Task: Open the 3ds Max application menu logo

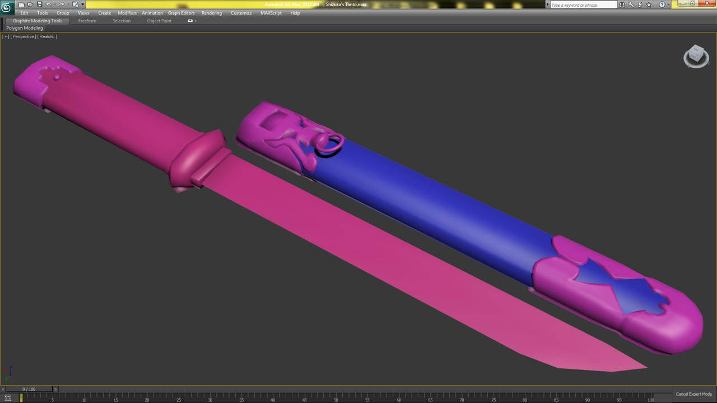Action: [x=7, y=7]
